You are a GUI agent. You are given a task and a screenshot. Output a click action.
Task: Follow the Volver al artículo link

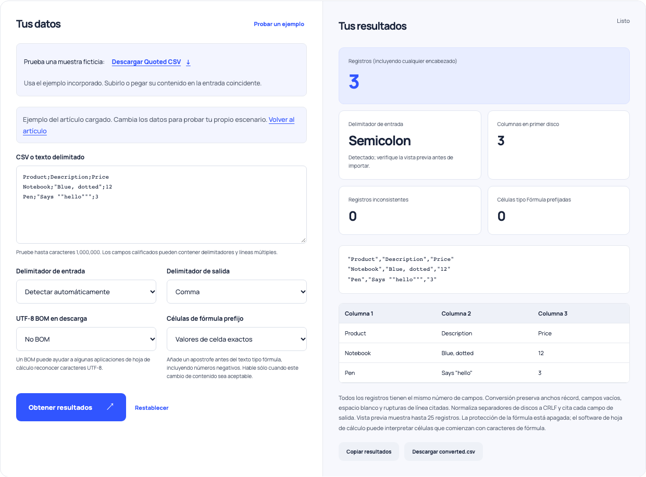click(158, 125)
